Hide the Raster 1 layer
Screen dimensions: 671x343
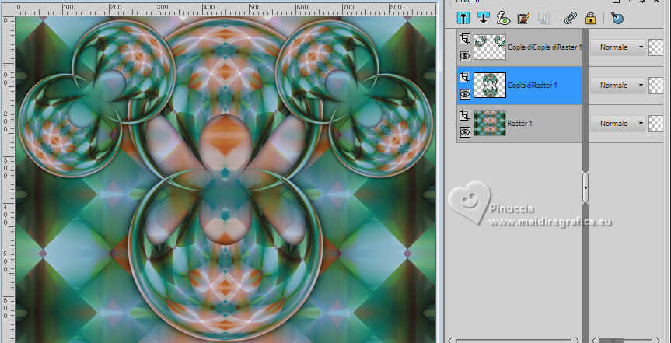[465, 131]
